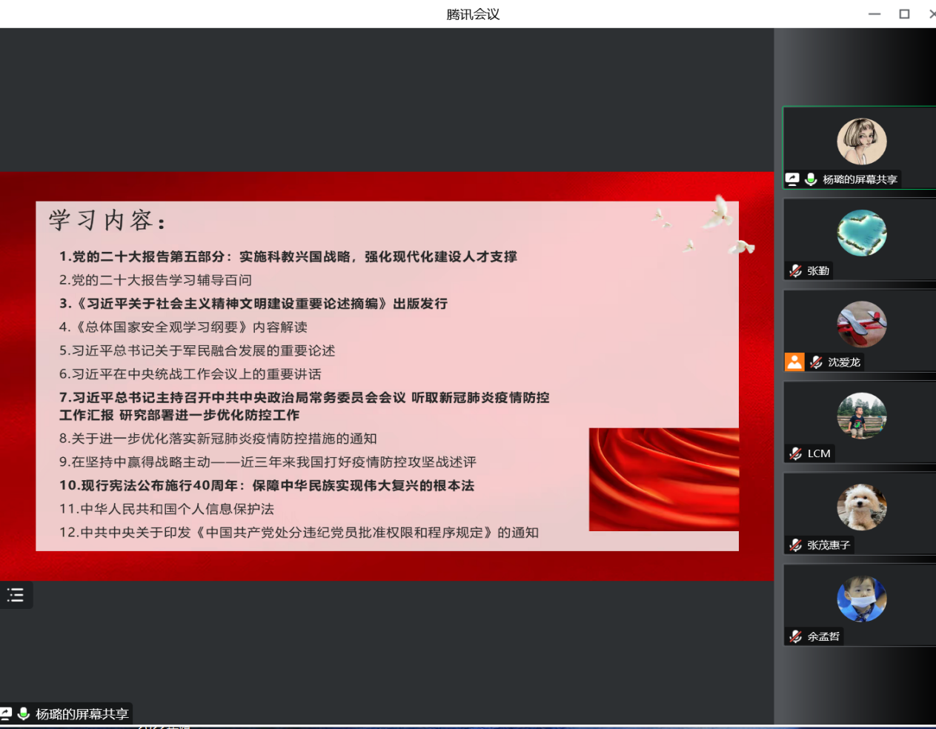
Task: Click the muted microphone icon next to 沈爱龙
Action: (x=816, y=362)
